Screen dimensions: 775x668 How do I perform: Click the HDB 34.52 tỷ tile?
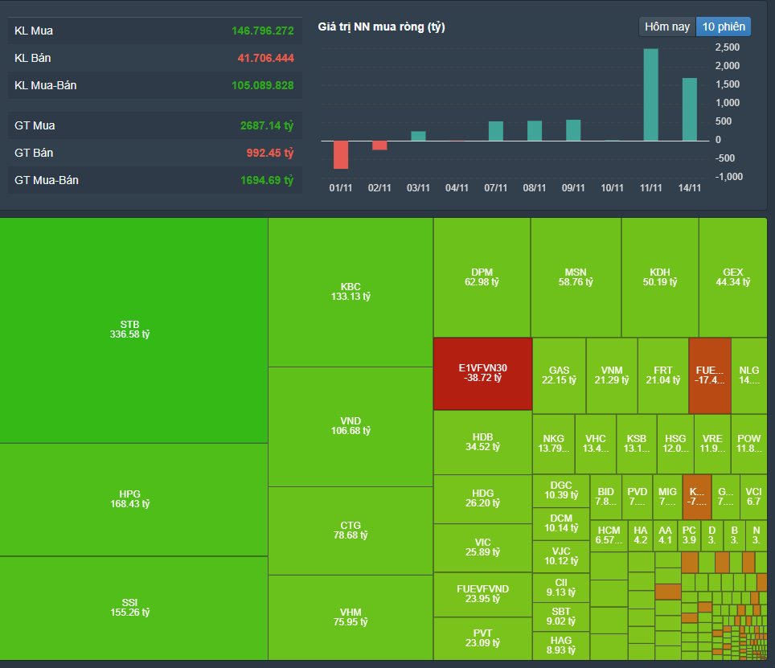pyautogui.click(x=482, y=442)
